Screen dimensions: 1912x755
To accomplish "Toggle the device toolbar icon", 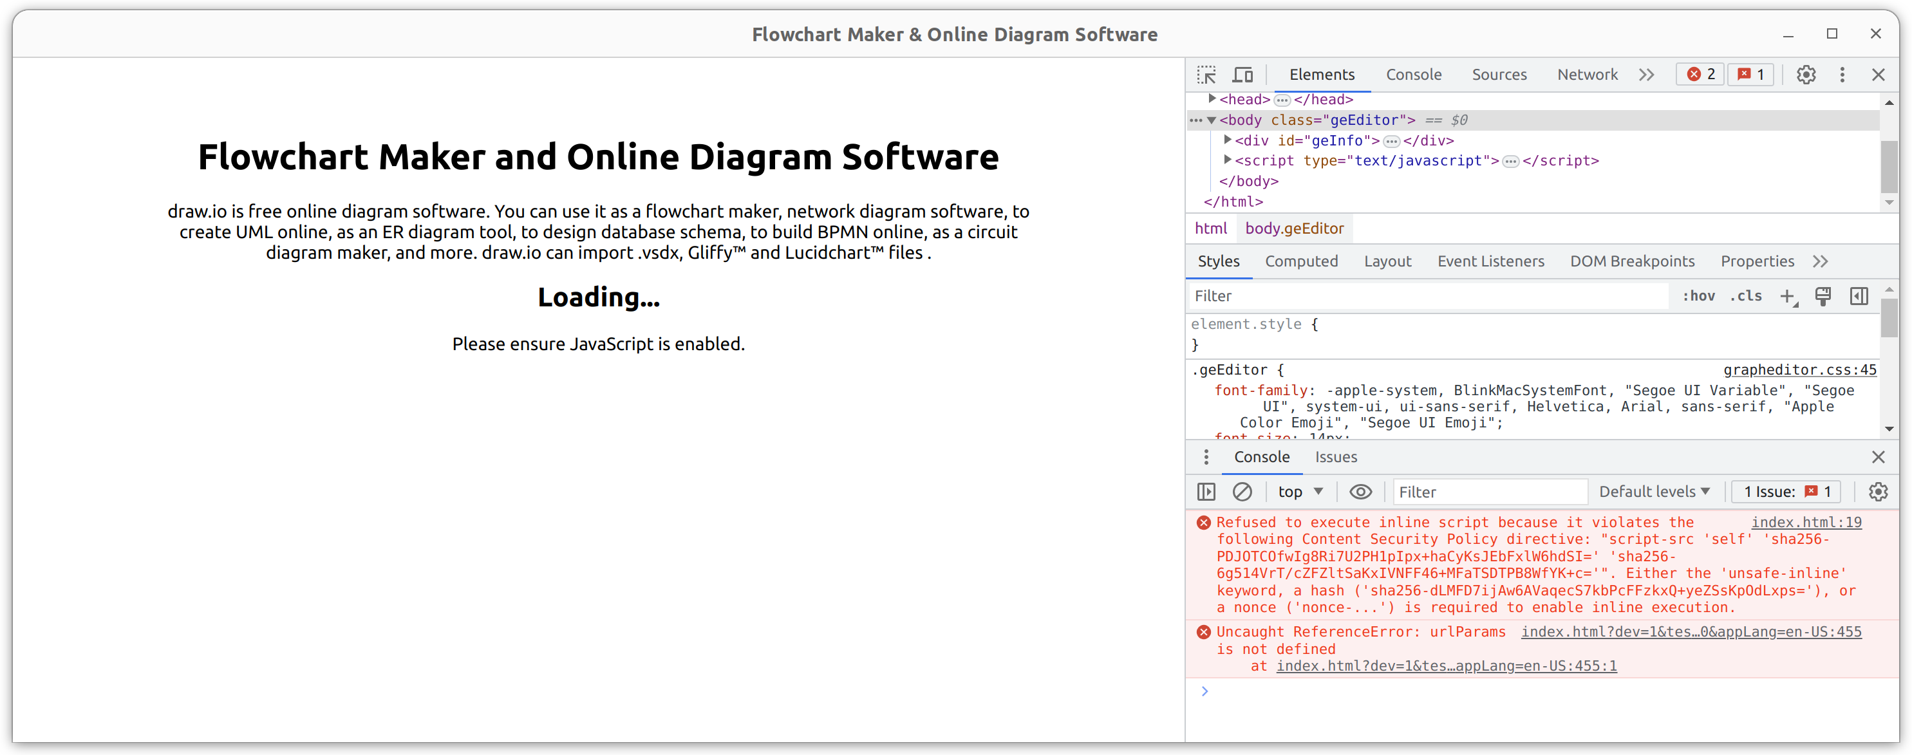I will point(1242,74).
